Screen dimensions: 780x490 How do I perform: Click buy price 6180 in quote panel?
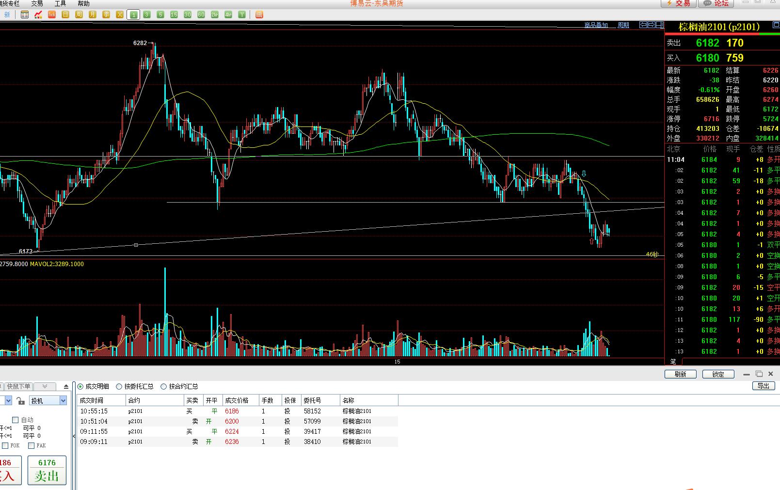(708, 58)
